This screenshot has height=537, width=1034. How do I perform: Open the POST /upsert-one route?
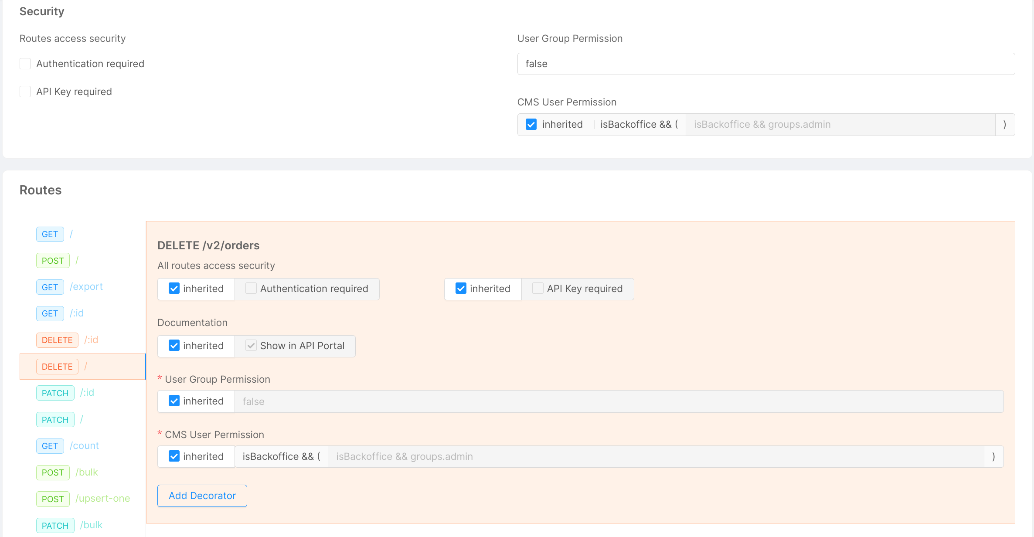(53, 499)
